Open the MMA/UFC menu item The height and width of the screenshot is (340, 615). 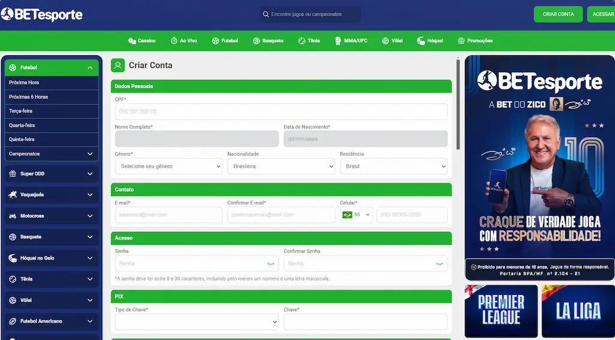(x=351, y=41)
